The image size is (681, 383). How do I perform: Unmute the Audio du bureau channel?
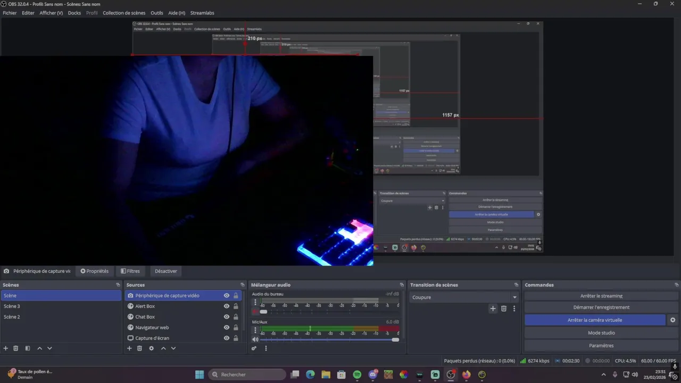(255, 312)
